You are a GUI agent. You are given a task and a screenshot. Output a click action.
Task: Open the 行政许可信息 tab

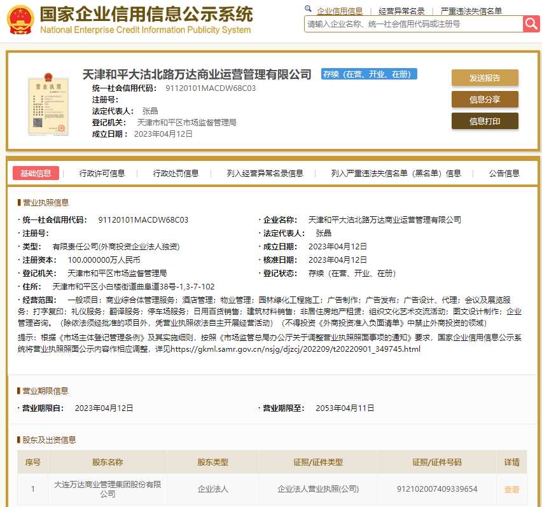(102, 173)
